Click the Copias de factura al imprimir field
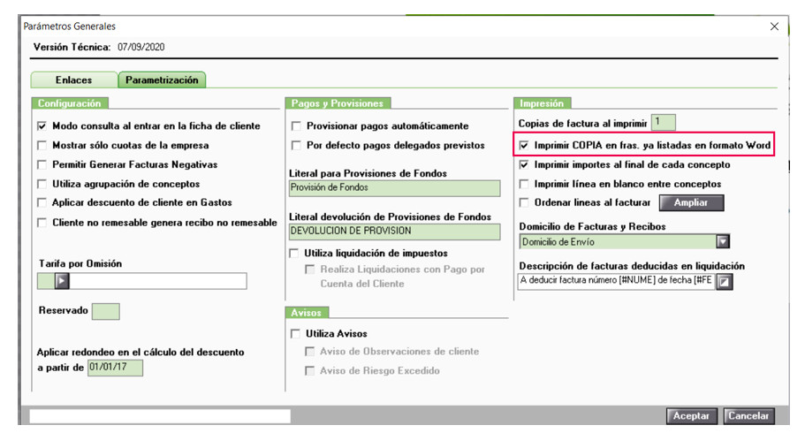 pos(664,123)
